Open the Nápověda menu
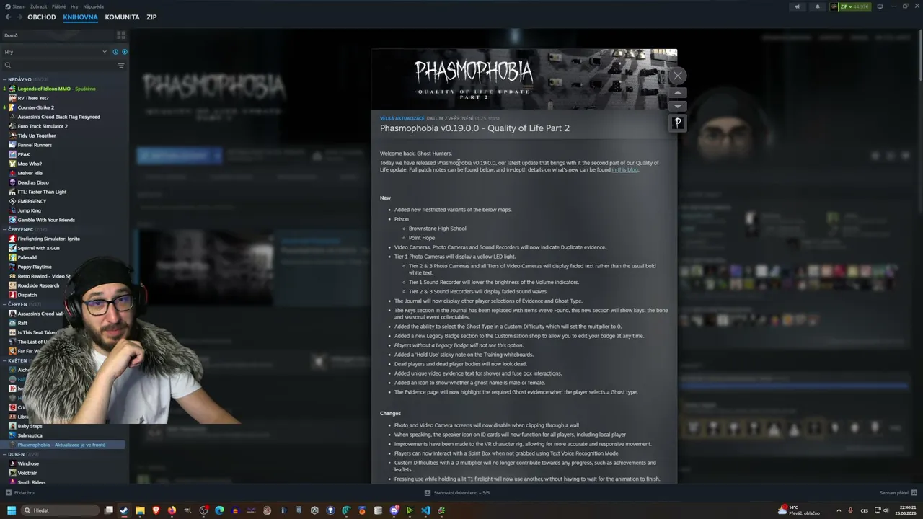This screenshot has height=519, width=923. click(x=94, y=6)
